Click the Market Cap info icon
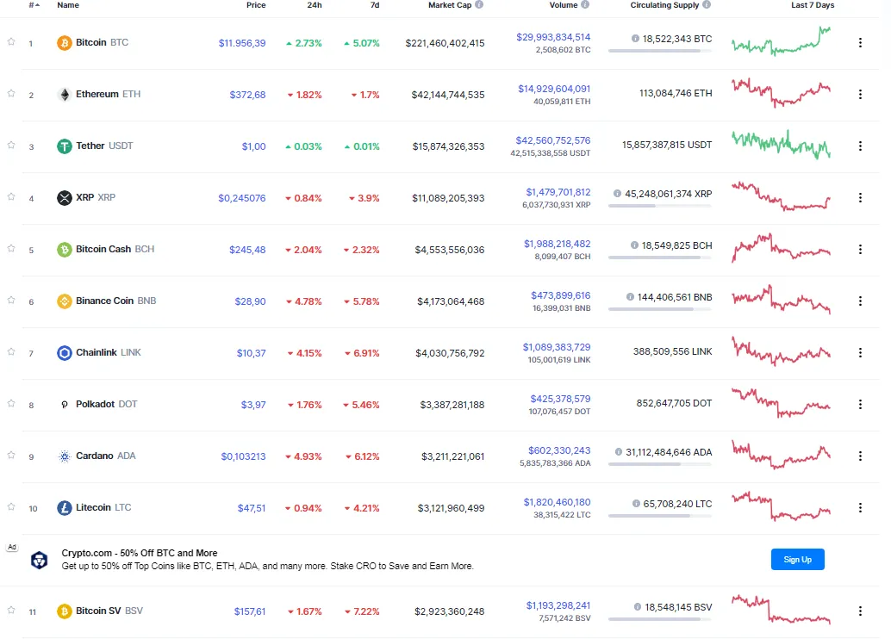The width and height of the screenshot is (891, 639). point(479,4)
